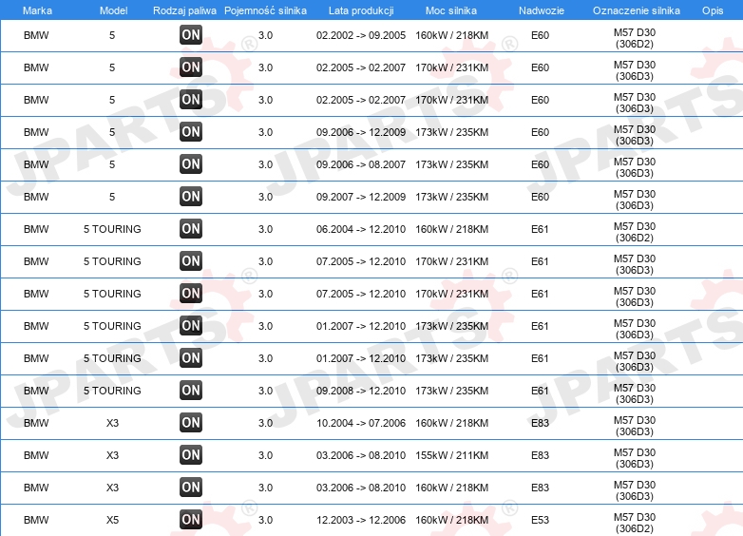Click the Opis column header
This screenshot has width=743, height=536.
(713, 10)
